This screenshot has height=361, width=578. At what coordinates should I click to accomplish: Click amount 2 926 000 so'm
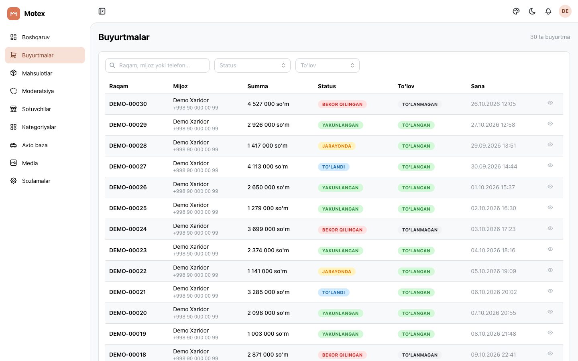tap(269, 125)
